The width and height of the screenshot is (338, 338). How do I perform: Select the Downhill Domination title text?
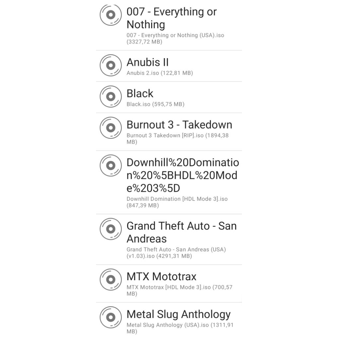tap(183, 175)
